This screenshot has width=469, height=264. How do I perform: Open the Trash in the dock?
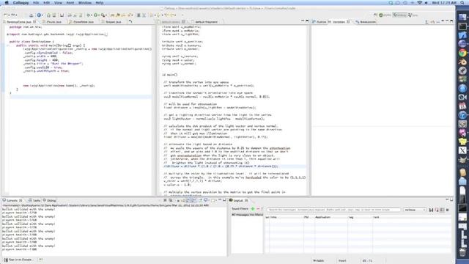click(x=462, y=252)
